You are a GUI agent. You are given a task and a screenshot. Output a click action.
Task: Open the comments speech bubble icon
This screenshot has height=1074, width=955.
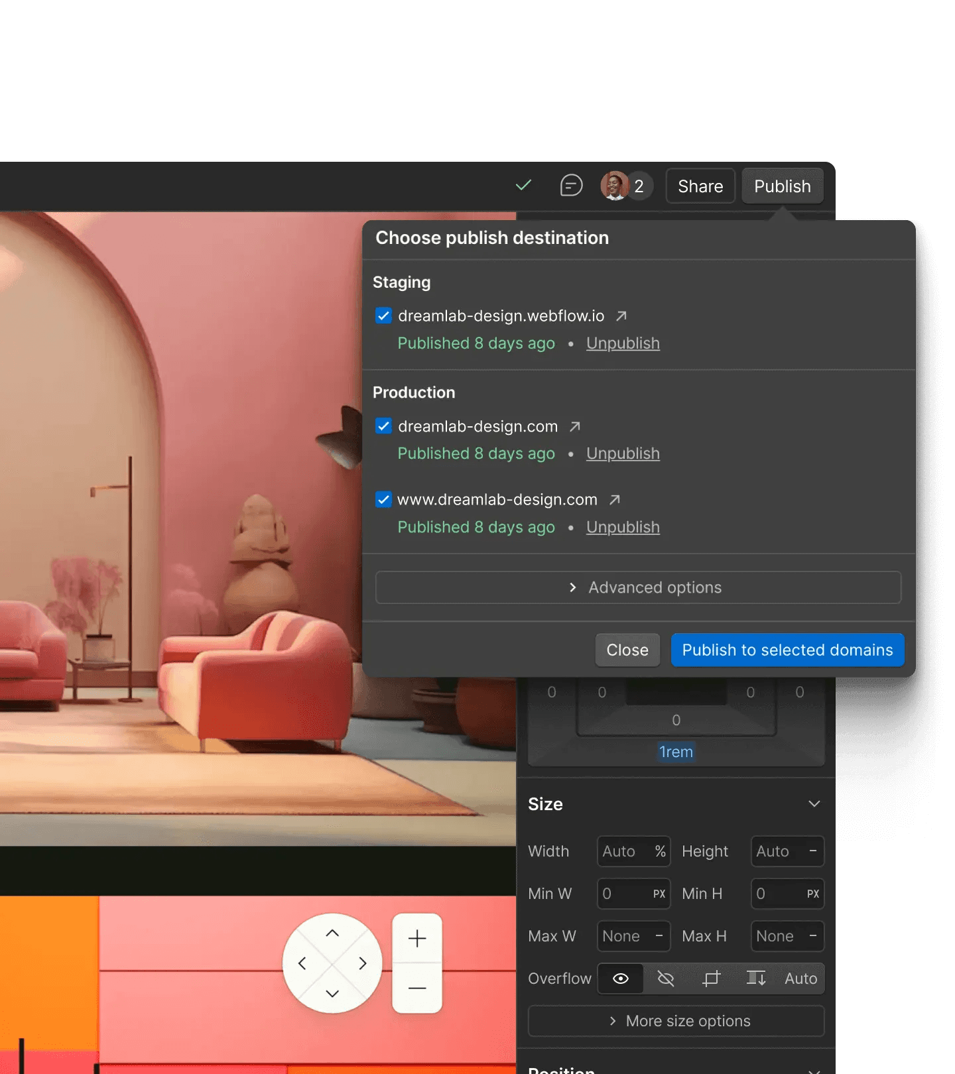tap(571, 186)
